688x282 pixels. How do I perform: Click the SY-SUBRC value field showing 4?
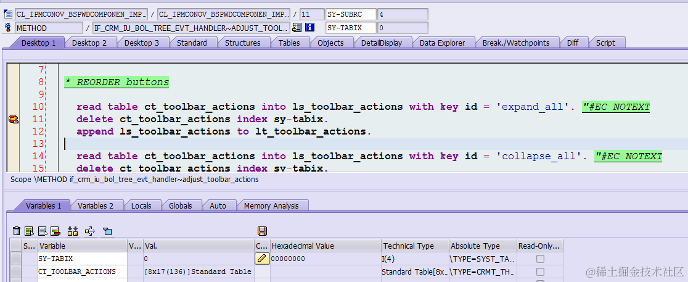pyautogui.click(x=403, y=14)
